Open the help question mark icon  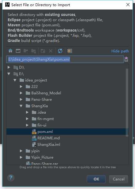click(x=11, y=178)
